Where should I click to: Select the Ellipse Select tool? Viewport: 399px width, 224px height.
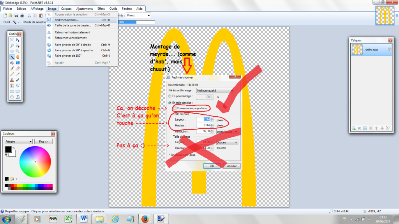[12, 51]
